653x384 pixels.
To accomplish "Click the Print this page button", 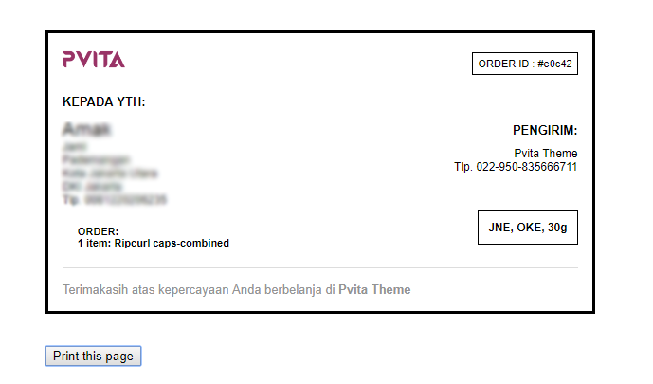I will point(93,357).
